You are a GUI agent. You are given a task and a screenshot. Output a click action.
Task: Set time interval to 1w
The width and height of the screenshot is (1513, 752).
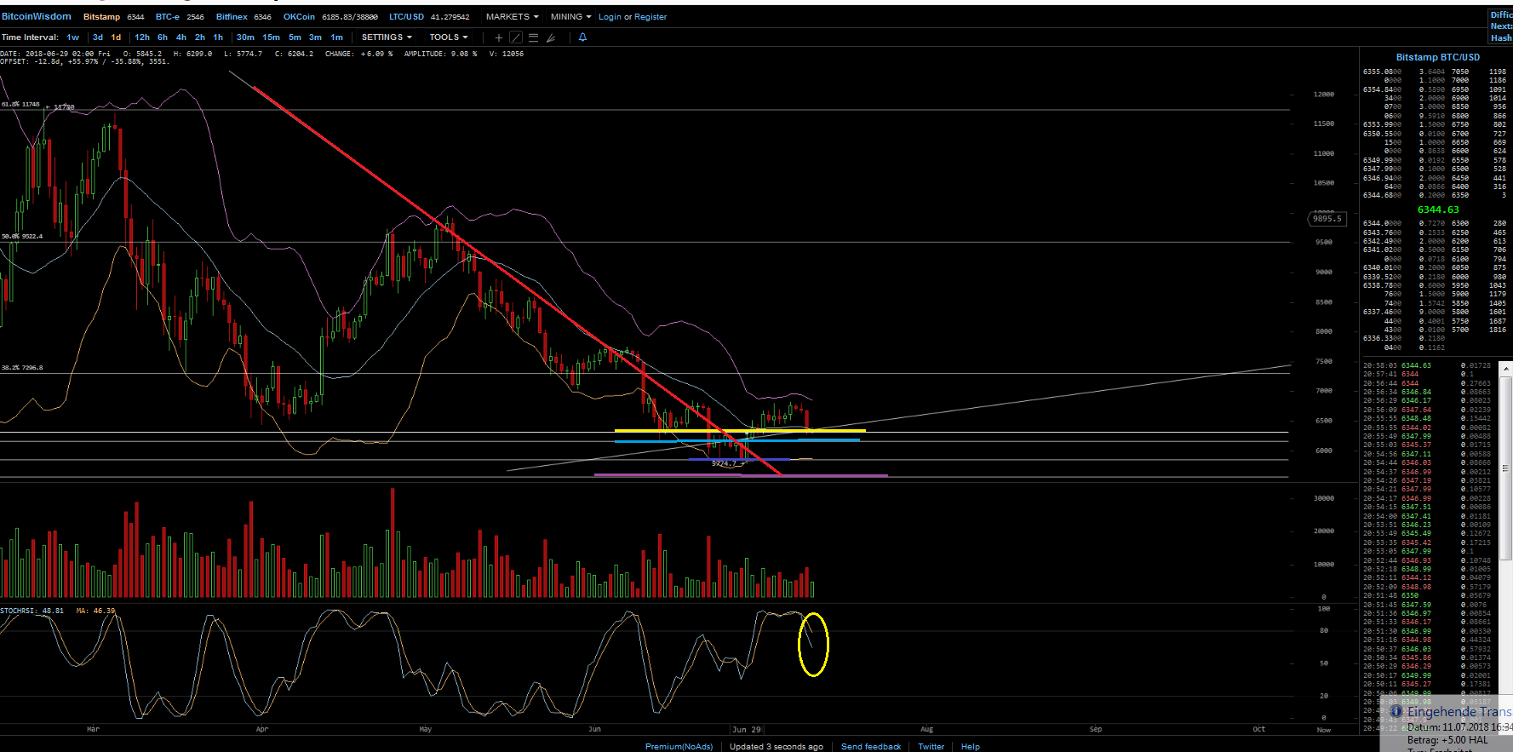73,37
